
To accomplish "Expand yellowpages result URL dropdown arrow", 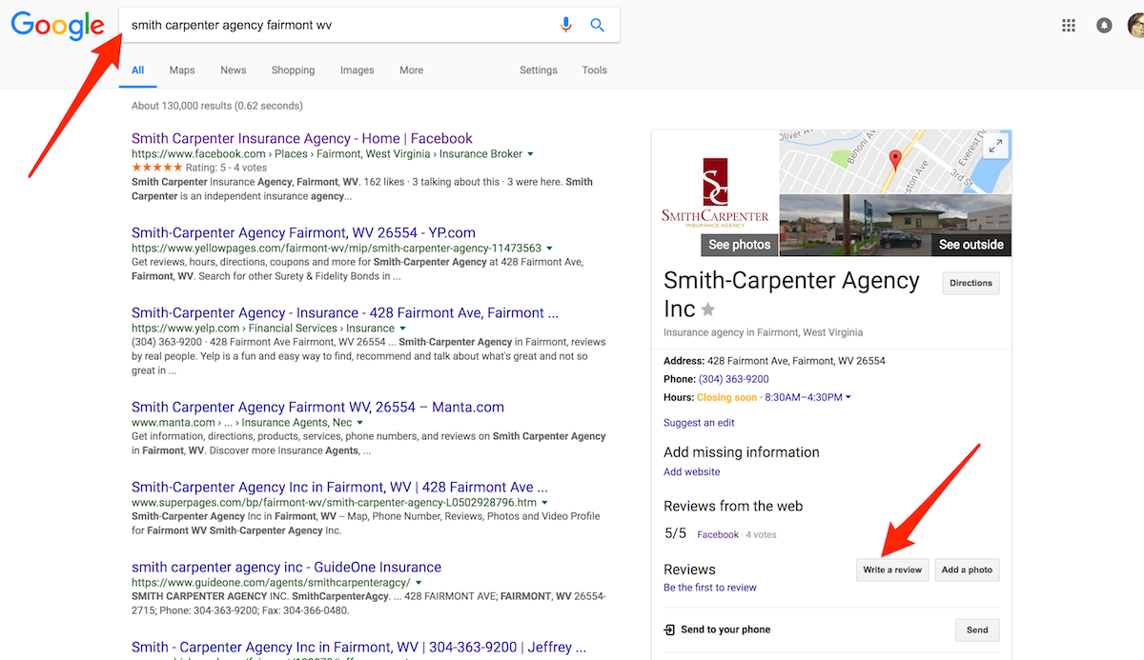I will tap(549, 249).
